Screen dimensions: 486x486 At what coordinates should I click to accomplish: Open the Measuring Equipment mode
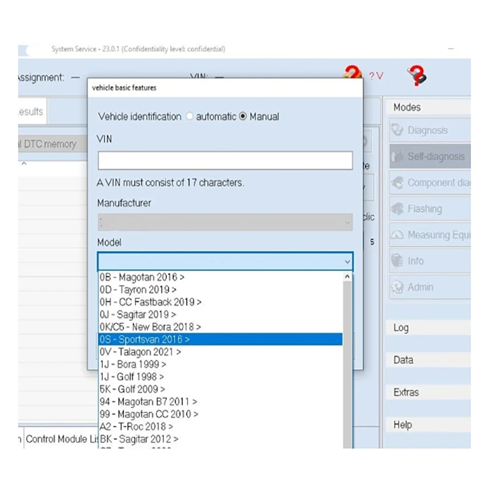coord(430,235)
